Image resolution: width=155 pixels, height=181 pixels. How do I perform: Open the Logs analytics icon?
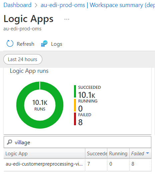pyautogui.click(x=44, y=44)
